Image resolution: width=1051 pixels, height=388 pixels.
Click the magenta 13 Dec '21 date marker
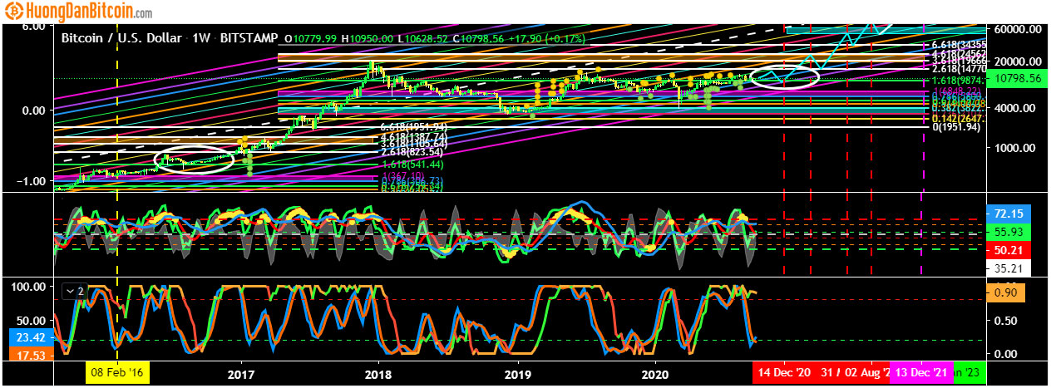923,373
